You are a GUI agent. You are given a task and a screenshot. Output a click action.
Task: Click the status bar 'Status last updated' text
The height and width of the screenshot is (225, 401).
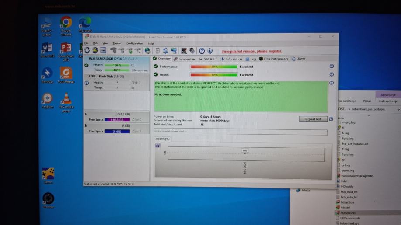(x=109, y=184)
